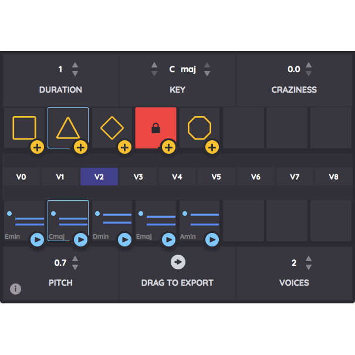Switch to the V5 variation tab
355x355 pixels.
tap(217, 177)
